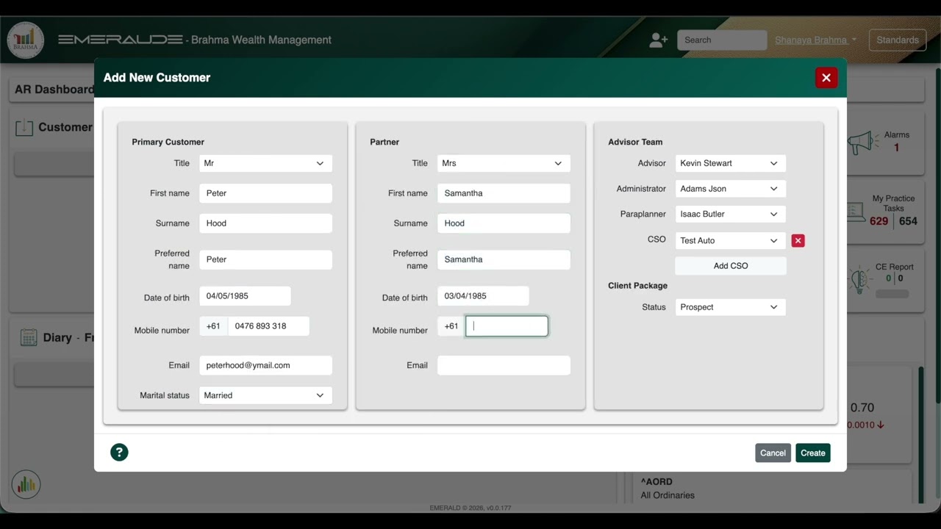The image size is (941, 529).
Task: Open the Shanaya Brahma user menu
Action: click(x=816, y=40)
